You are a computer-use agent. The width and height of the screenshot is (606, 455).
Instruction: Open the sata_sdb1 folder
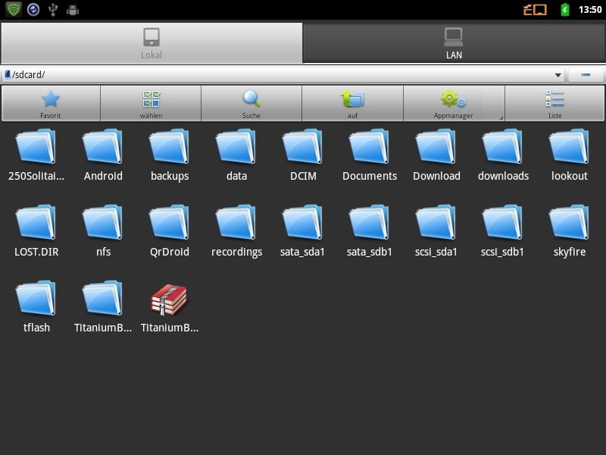pyautogui.click(x=370, y=231)
